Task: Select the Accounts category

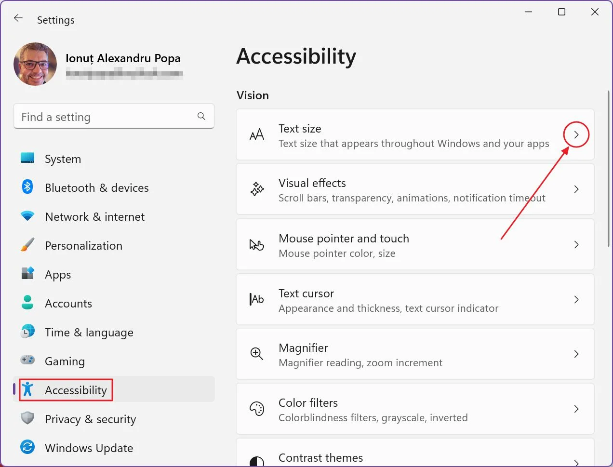Action: (x=114, y=303)
